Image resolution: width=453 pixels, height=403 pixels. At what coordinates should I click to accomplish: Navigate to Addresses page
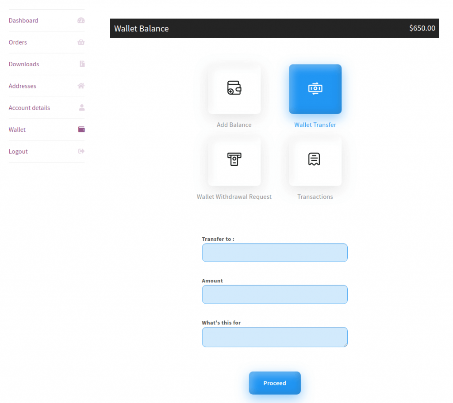pos(22,86)
